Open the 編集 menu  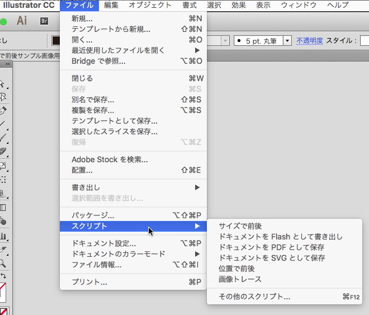[x=111, y=5]
